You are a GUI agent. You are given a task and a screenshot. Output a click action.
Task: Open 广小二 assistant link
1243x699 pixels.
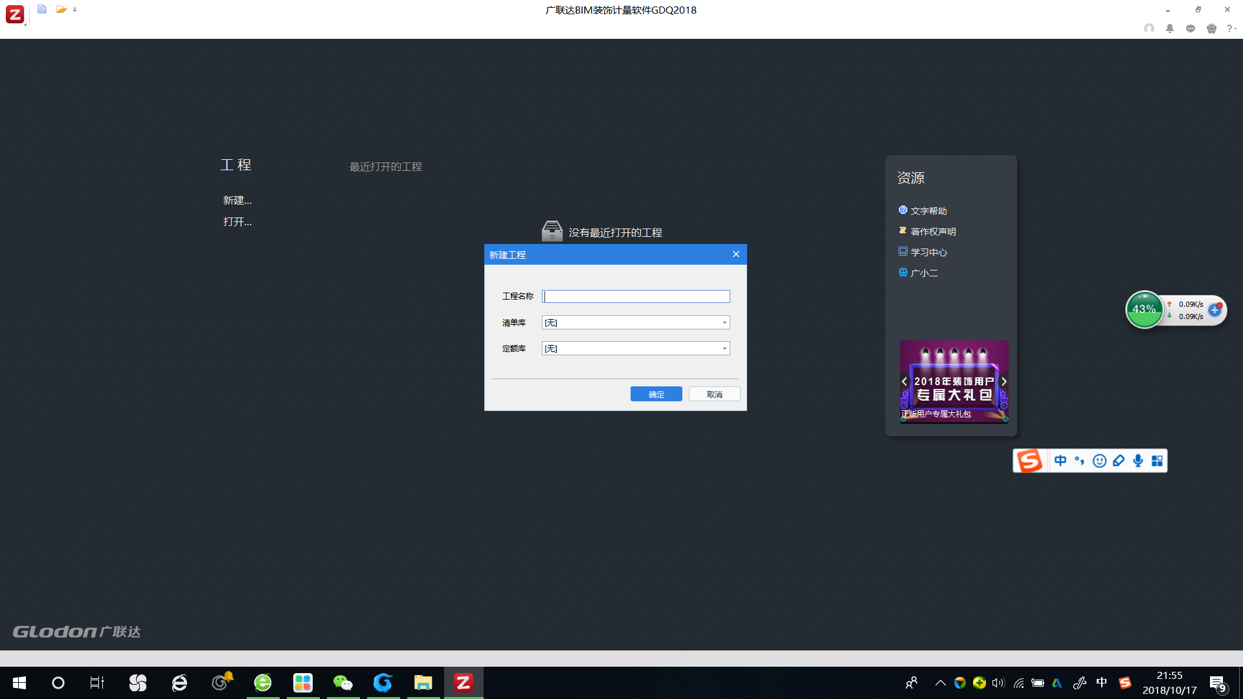[918, 273]
